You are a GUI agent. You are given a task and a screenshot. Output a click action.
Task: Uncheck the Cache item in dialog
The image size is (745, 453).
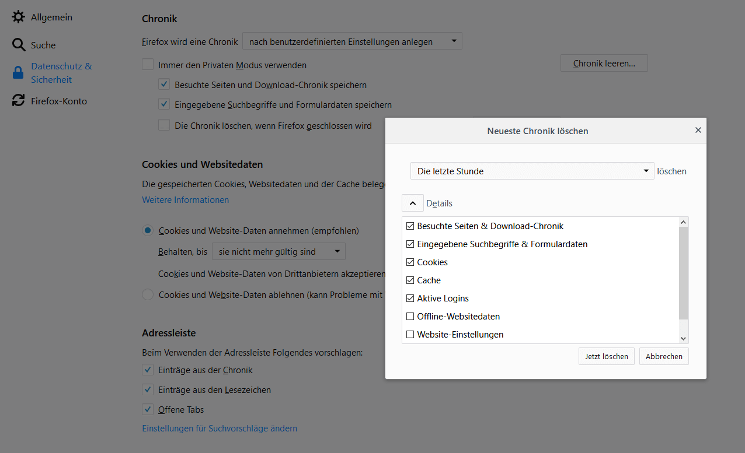pyautogui.click(x=410, y=280)
